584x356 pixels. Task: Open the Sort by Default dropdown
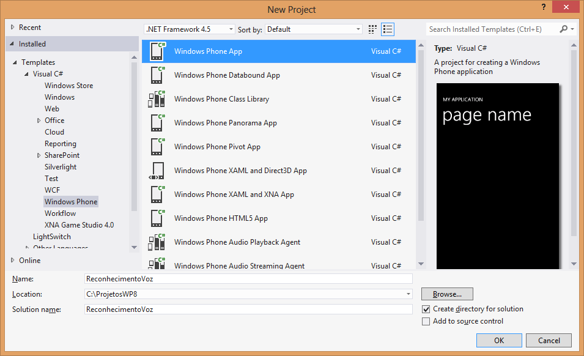click(314, 29)
